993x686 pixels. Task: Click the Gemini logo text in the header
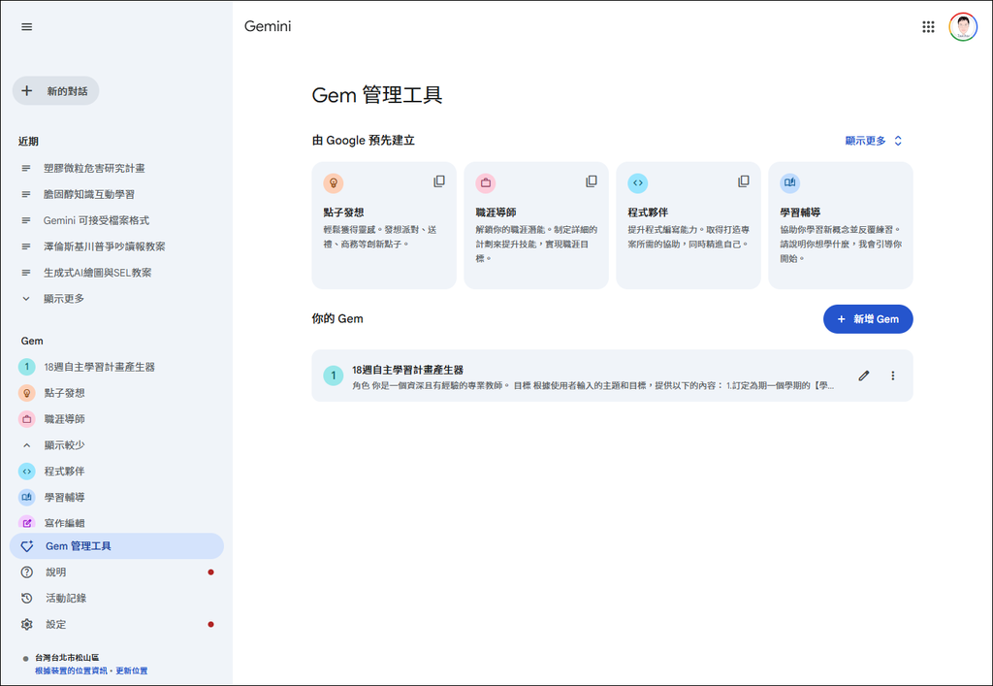coord(268,26)
